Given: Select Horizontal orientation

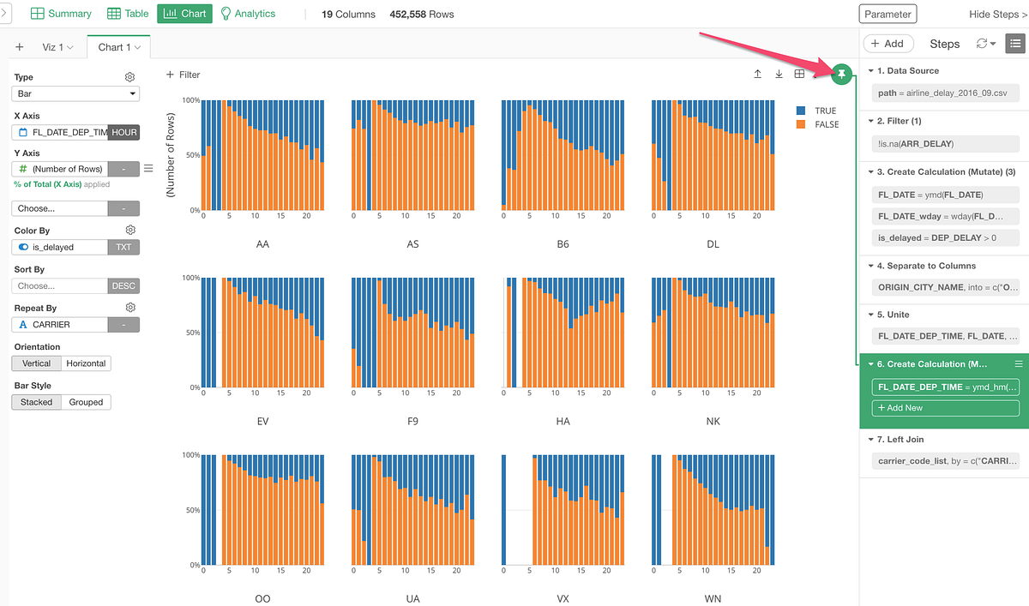Looking at the screenshot, I should point(85,363).
